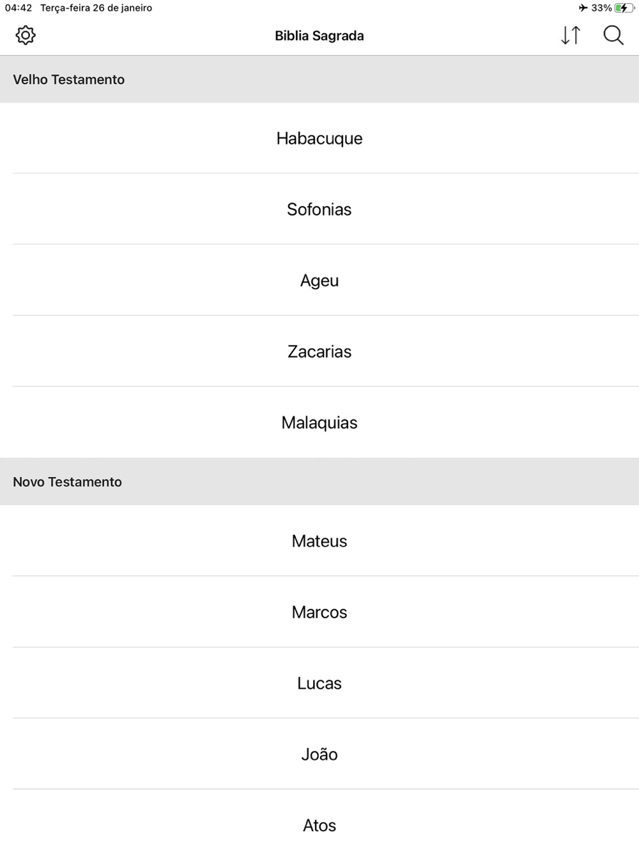The image size is (639, 853).
Task: Tap the battery charging indicator
Action: 624,8
